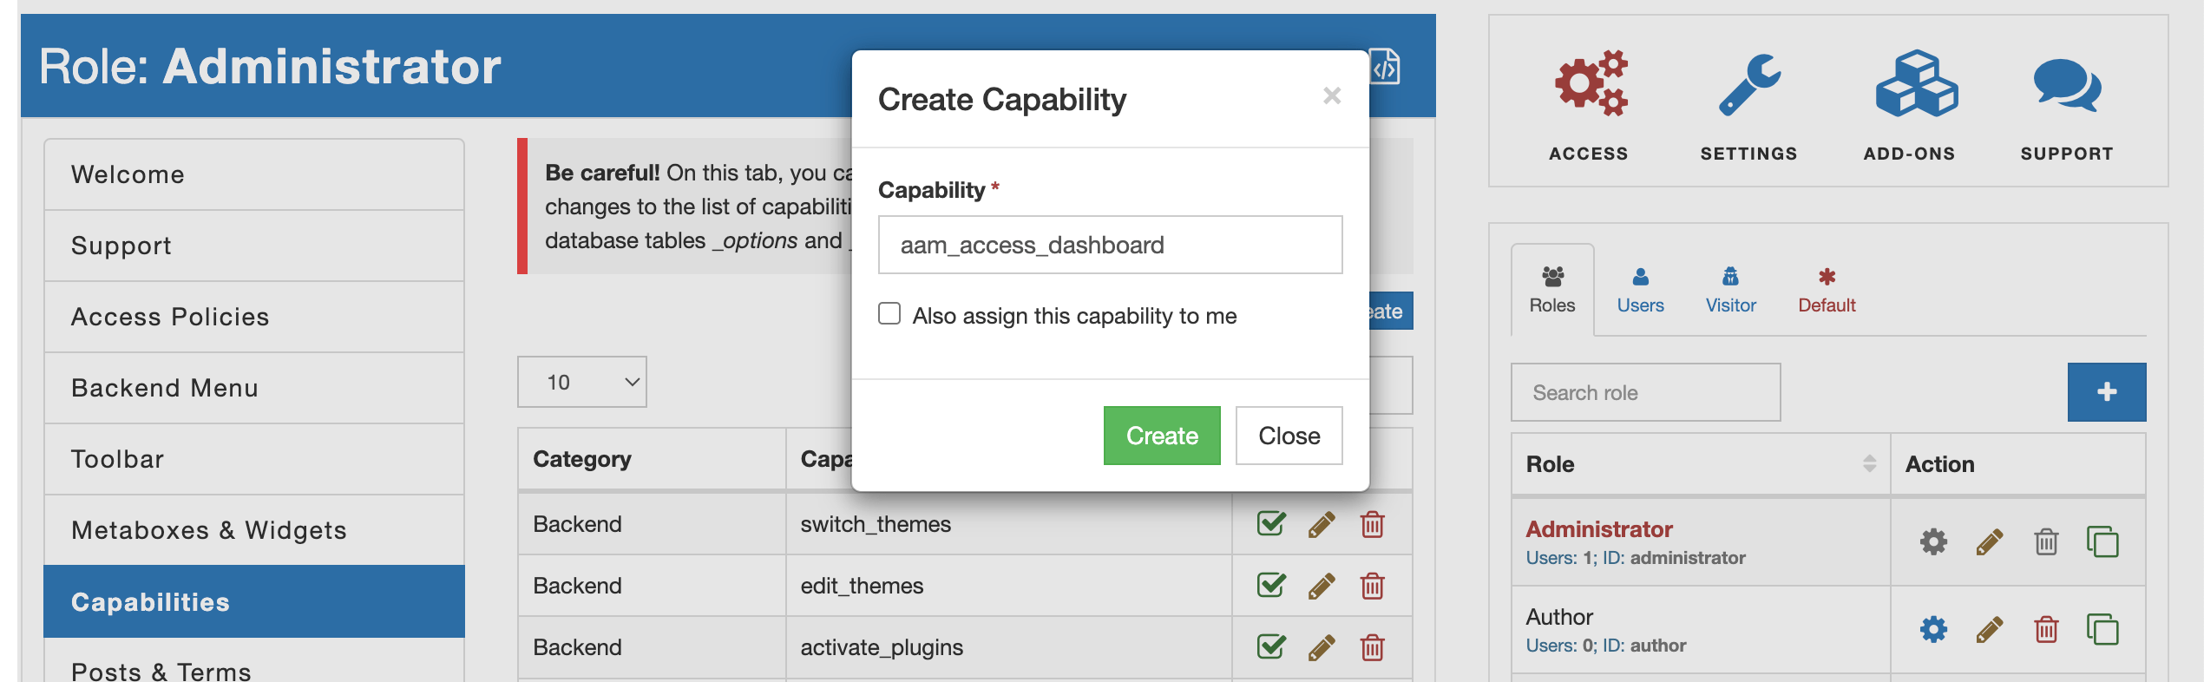Close the Create Capability dialog with X
The image size is (2204, 682).
[1332, 95]
